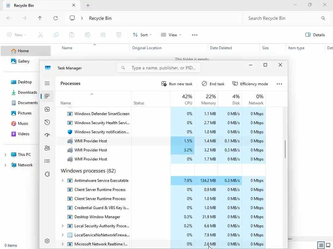Open Task Manager more options ellipsis
333x249 pixels.
[279, 84]
